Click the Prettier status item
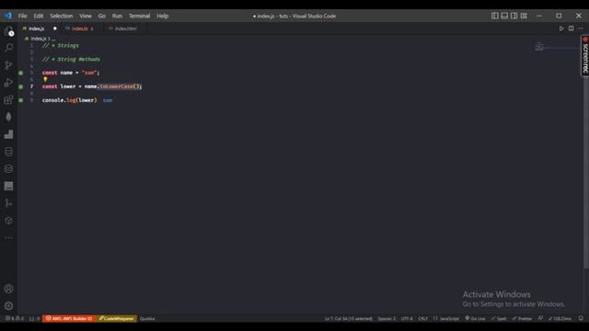 522,318
